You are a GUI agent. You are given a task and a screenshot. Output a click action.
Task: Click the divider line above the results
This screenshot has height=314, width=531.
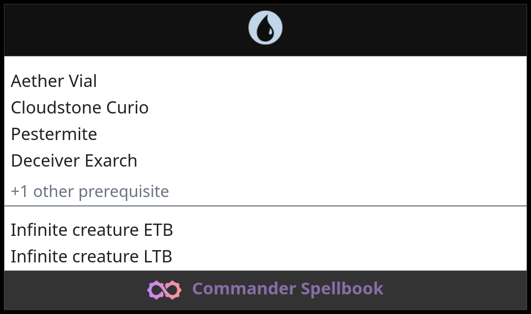pos(265,206)
